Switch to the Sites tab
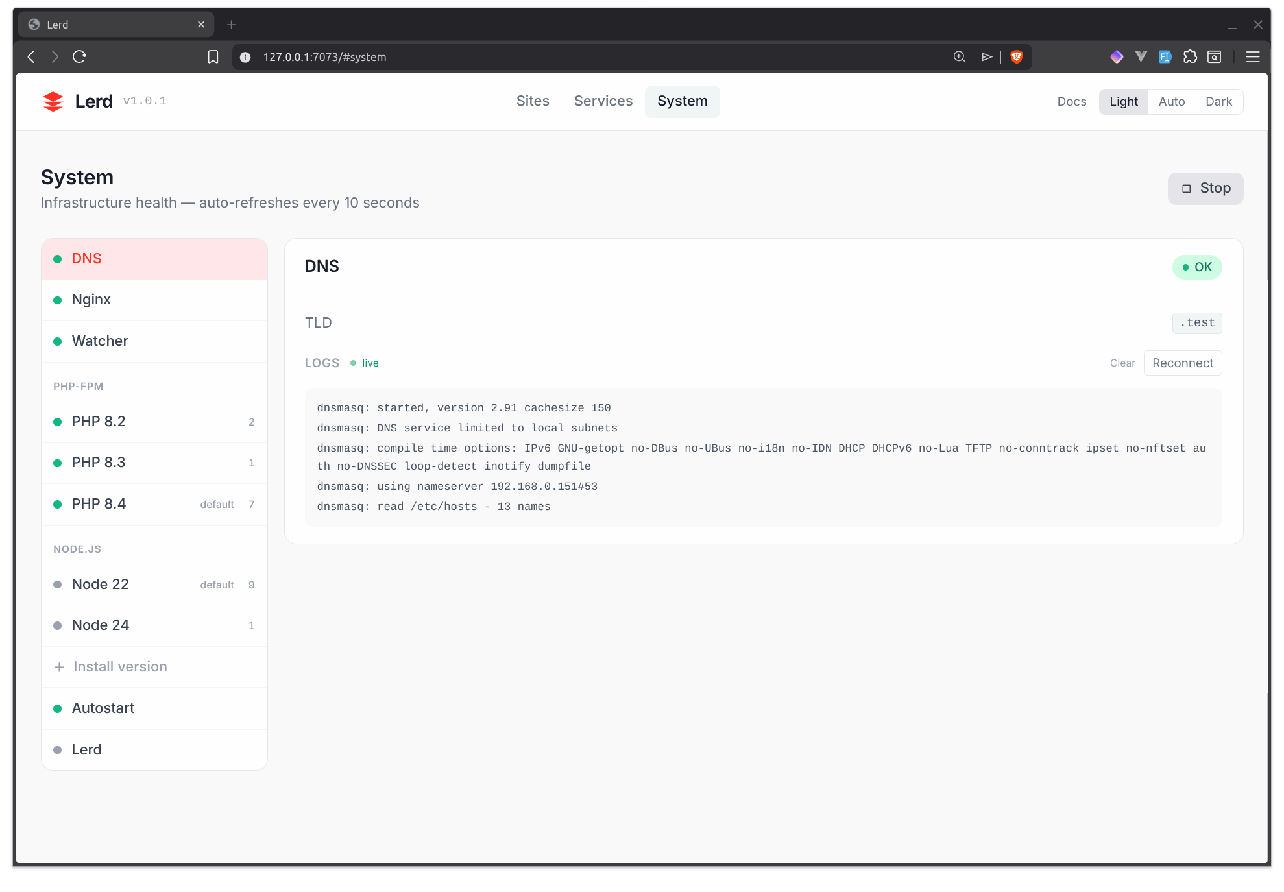The width and height of the screenshot is (1284, 892). [532, 101]
